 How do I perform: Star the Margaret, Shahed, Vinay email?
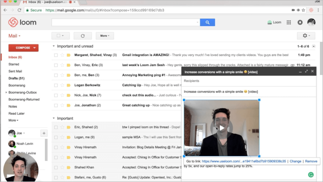click(62, 55)
